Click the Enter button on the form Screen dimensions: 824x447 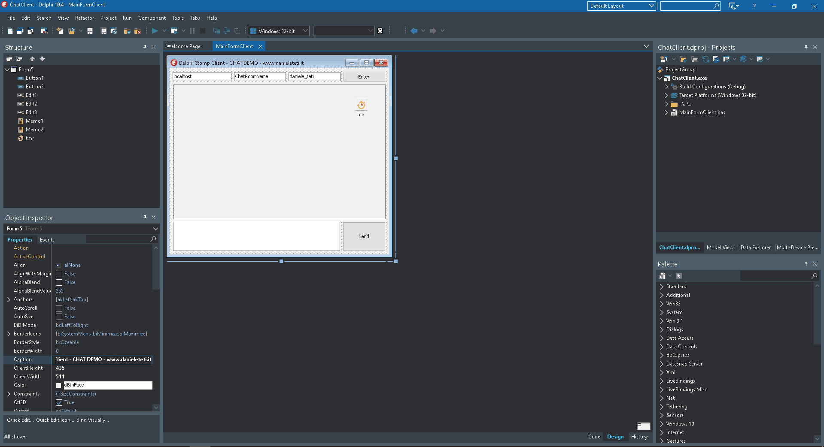[364, 77]
